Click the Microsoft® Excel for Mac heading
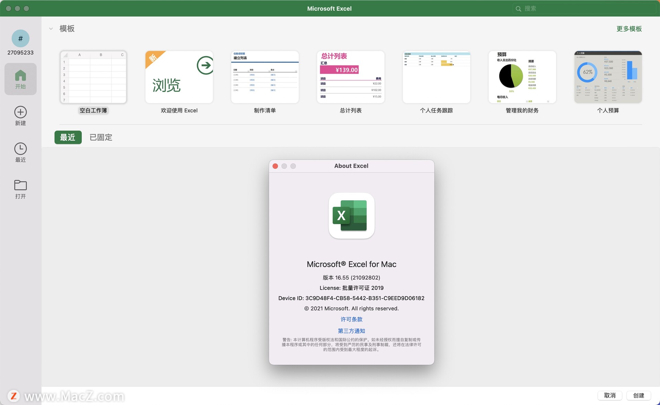Screen dimensions: 660x405 point(351,264)
